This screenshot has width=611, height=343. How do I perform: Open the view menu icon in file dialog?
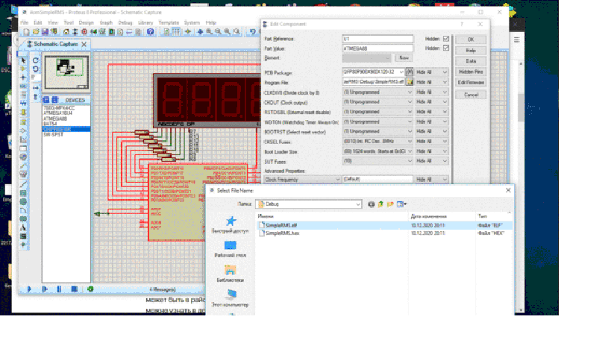pos(401,204)
